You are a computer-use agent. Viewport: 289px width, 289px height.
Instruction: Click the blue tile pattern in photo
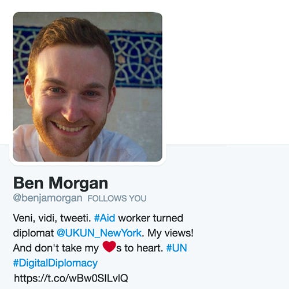tap(138, 60)
